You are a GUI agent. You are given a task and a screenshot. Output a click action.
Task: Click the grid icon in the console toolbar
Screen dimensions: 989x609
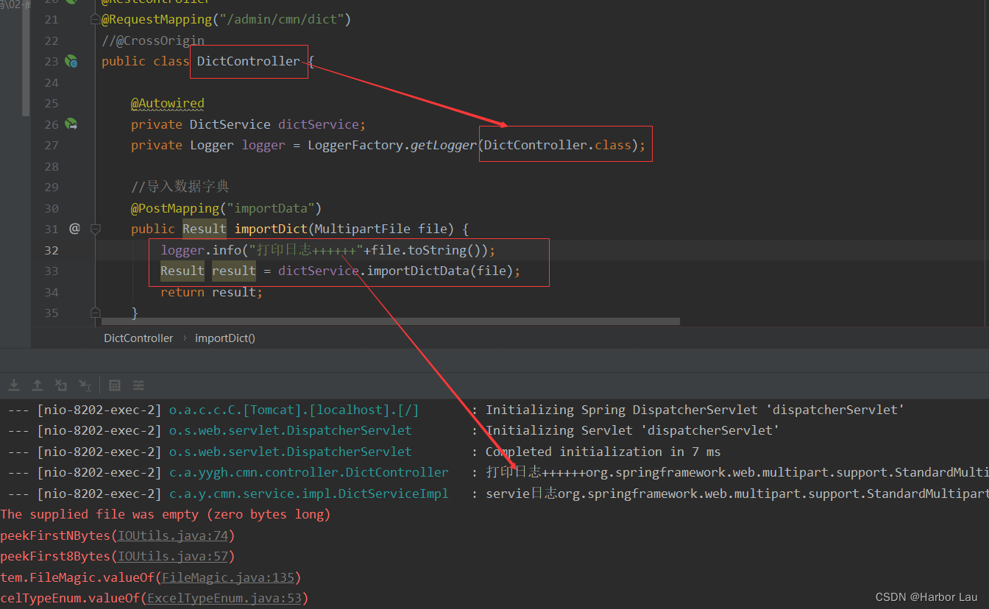pyautogui.click(x=114, y=385)
